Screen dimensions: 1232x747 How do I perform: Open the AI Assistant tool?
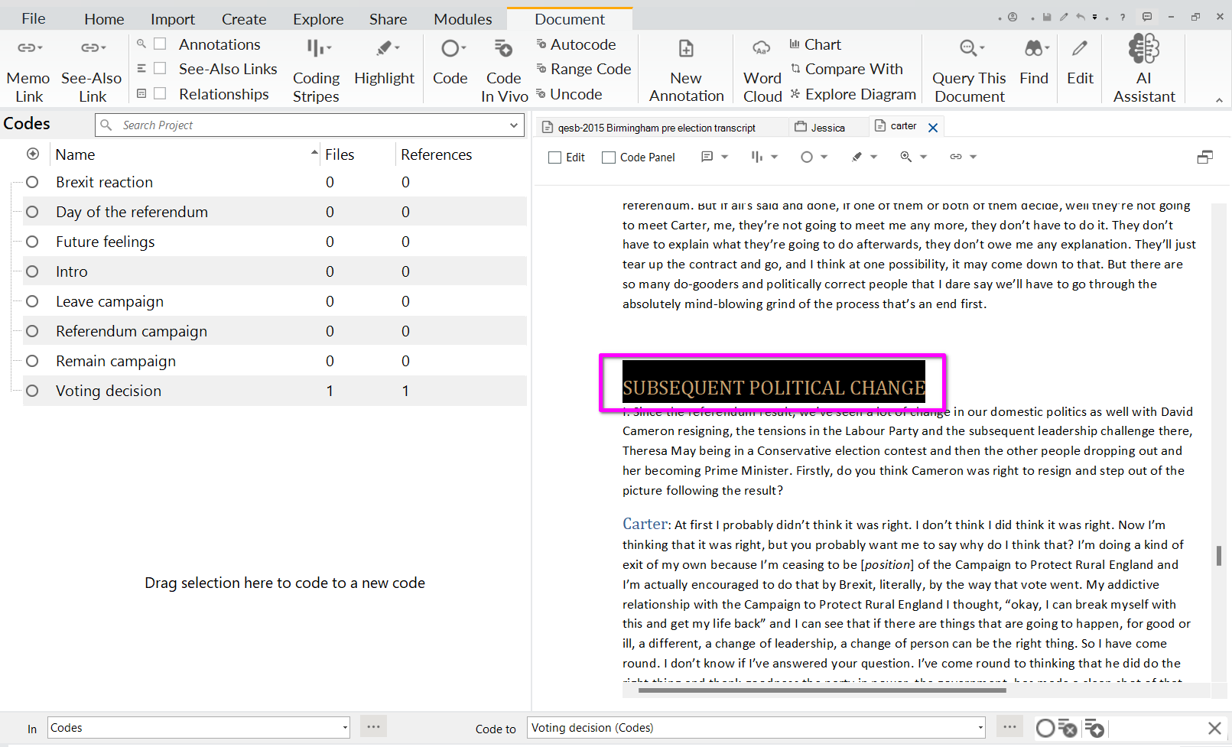(x=1143, y=50)
